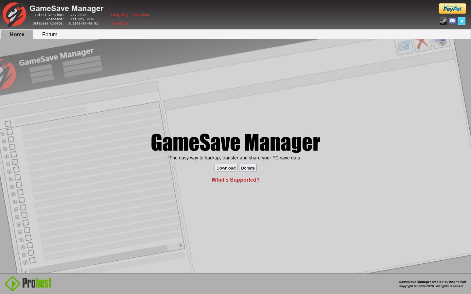Open the Twitter icon
This screenshot has width=471, height=294.
tap(462, 21)
